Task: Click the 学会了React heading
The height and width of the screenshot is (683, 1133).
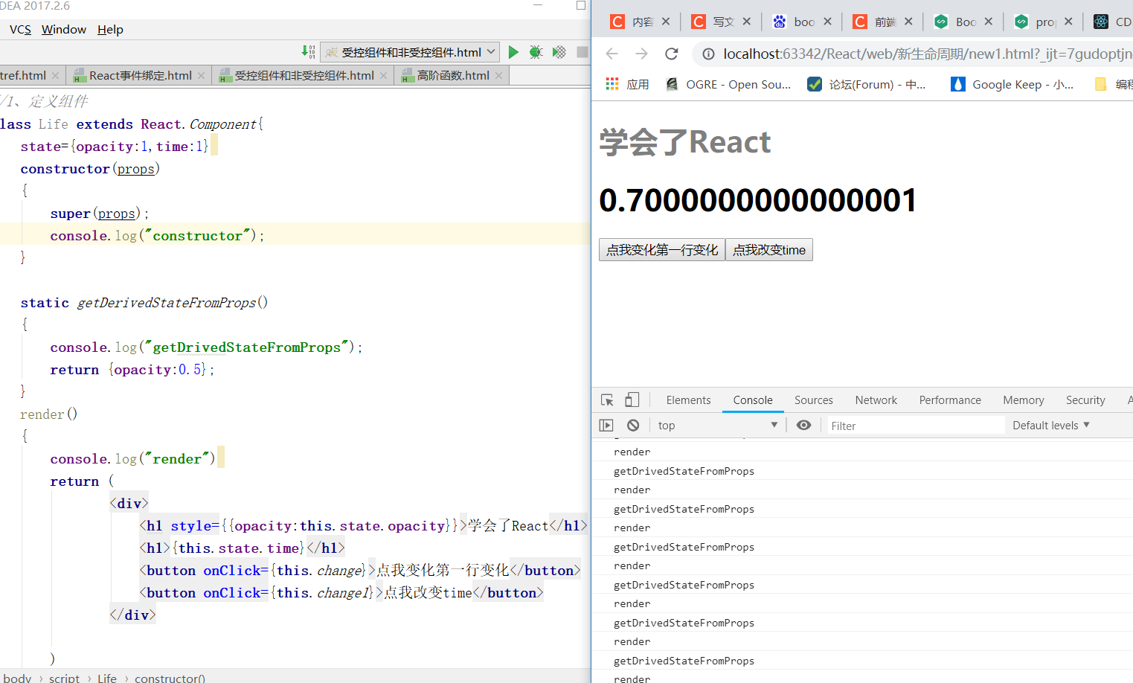Action: (x=685, y=142)
